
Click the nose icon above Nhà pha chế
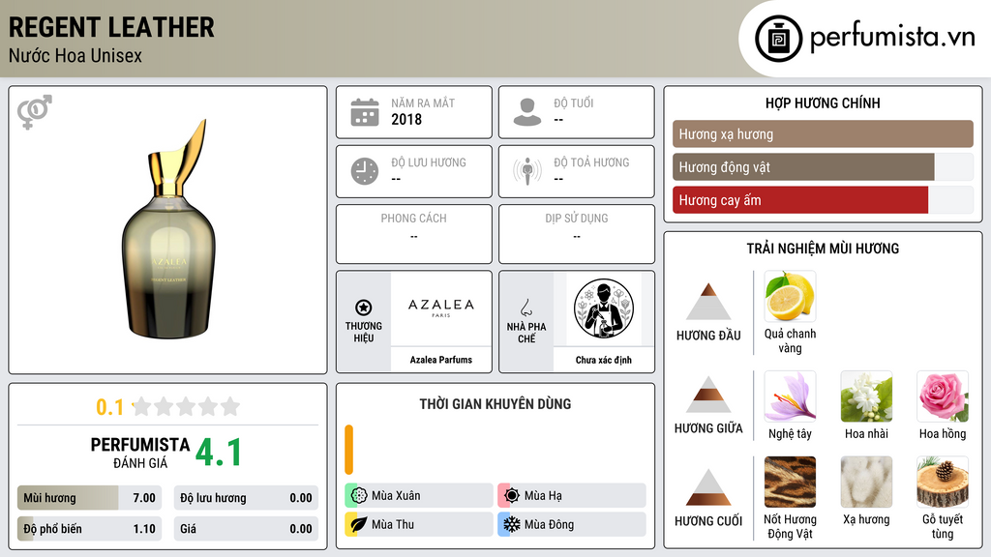point(526,308)
